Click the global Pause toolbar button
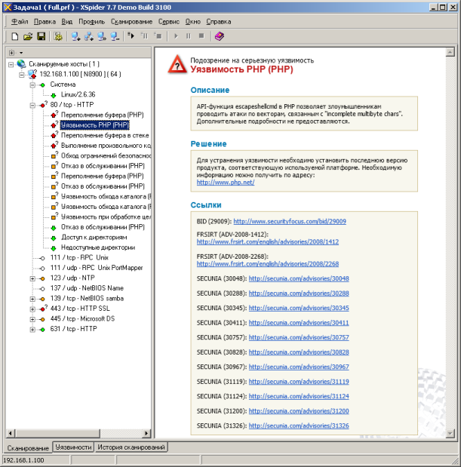This screenshot has width=461, height=467. coord(189,36)
